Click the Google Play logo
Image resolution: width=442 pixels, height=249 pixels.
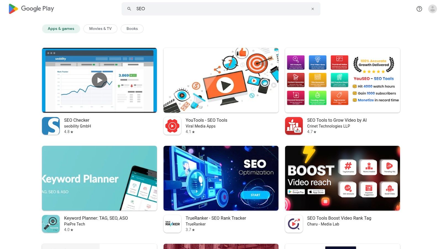click(x=31, y=9)
